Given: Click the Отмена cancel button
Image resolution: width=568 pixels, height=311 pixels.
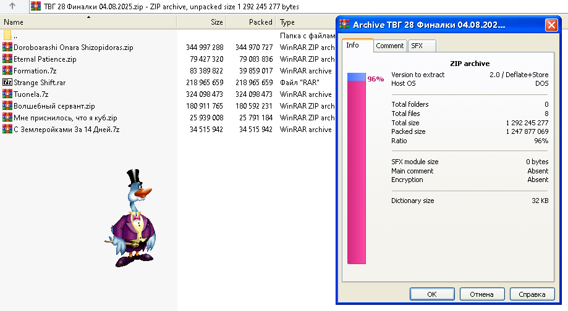Looking at the screenshot, I should (482, 294).
